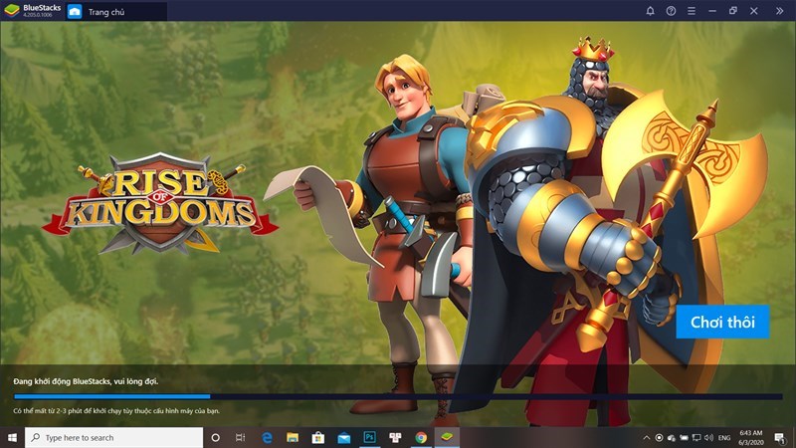Select the BlueStacks taskbar icon
The height and width of the screenshot is (448, 796).
click(x=447, y=437)
